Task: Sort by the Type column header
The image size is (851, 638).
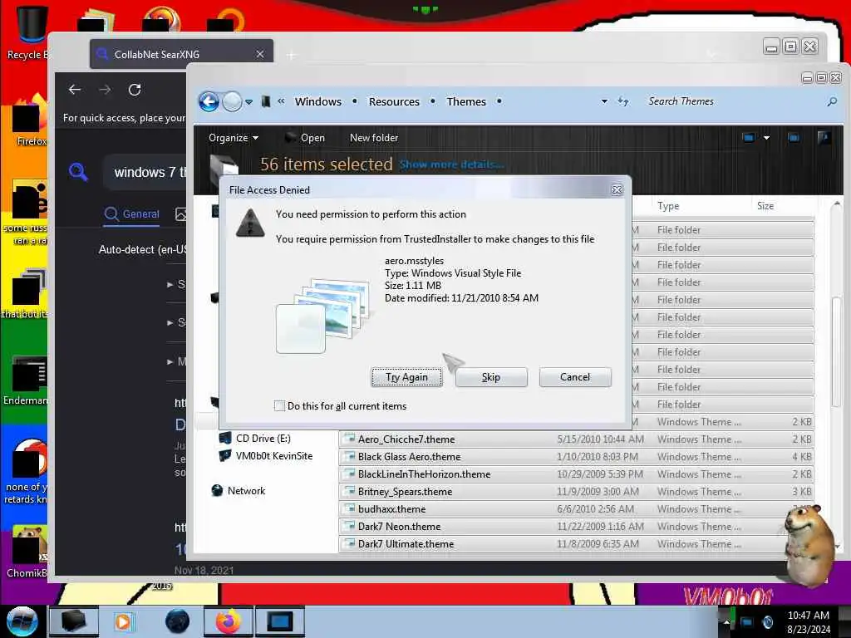Action: click(668, 206)
